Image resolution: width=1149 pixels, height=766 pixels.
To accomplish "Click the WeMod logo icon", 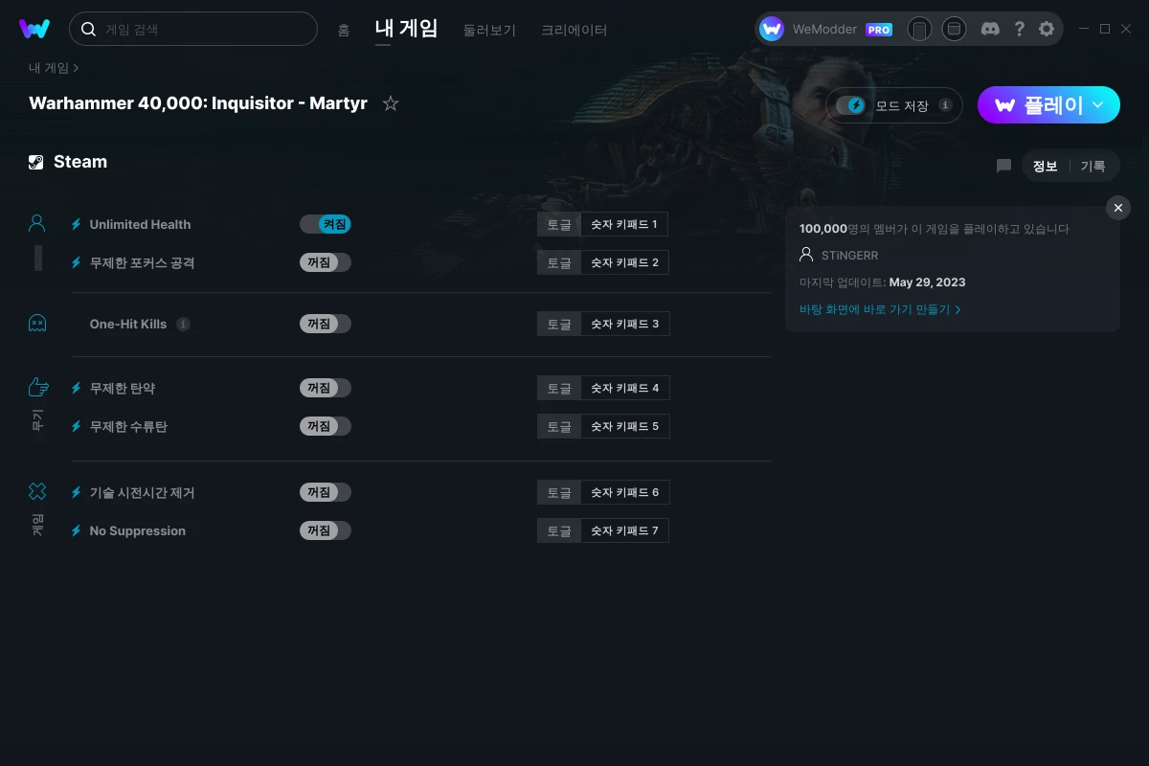I will pos(34,29).
